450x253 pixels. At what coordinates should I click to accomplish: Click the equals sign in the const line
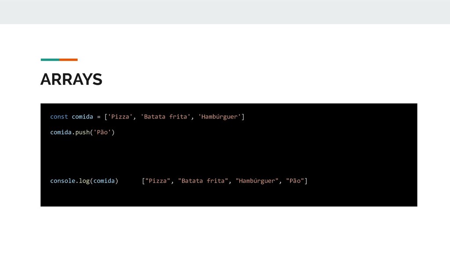coord(99,117)
